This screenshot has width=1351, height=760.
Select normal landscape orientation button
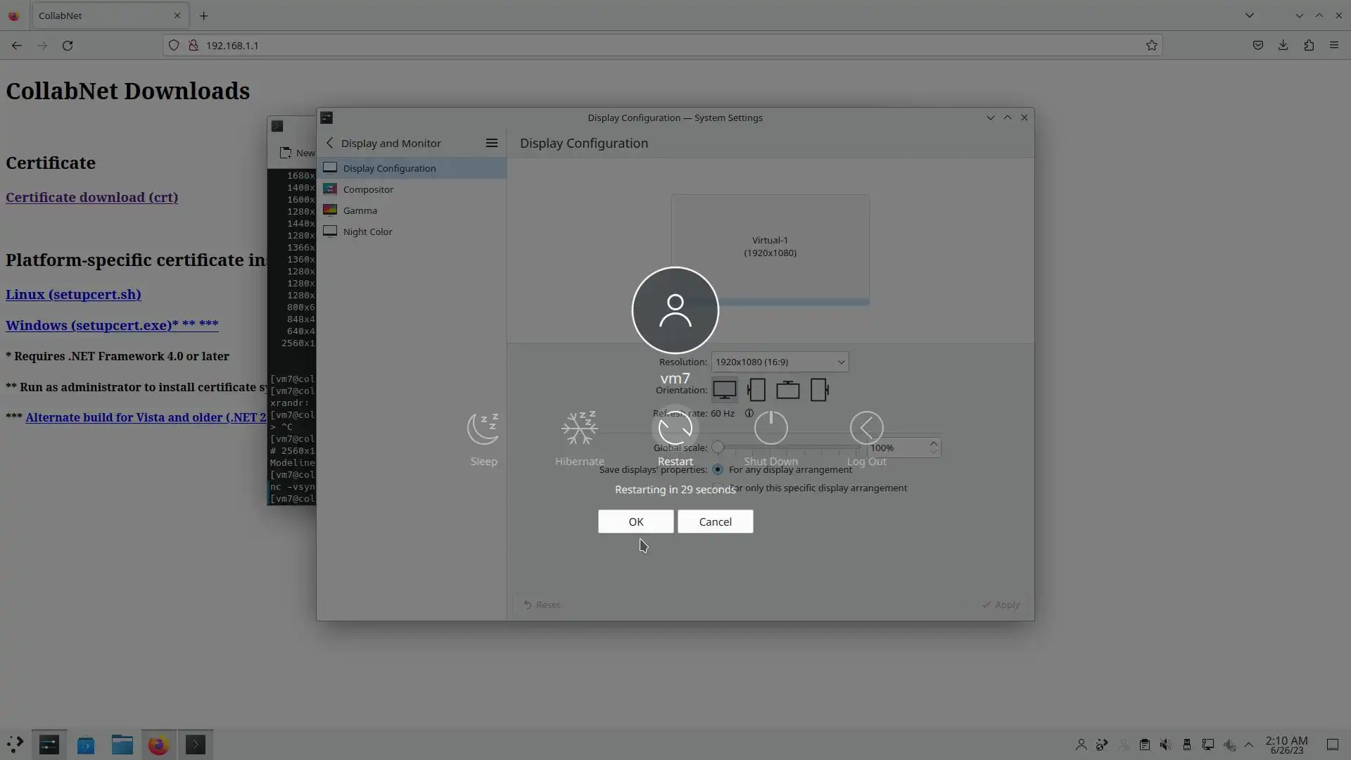pyautogui.click(x=724, y=390)
